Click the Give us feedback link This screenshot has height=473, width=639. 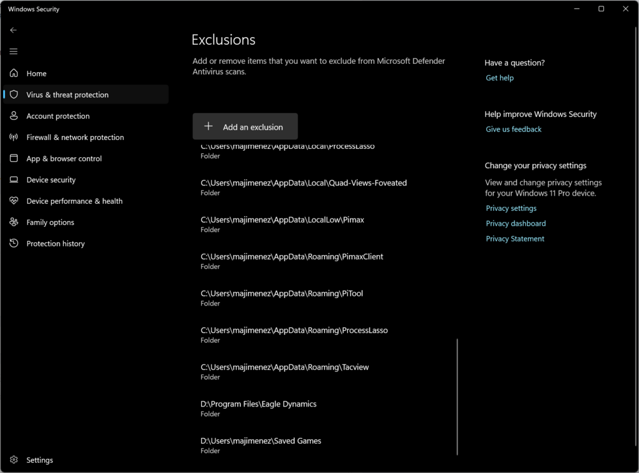pos(513,129)
